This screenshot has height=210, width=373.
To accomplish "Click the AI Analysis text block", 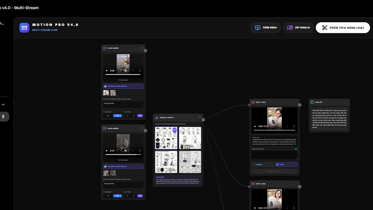I will point(178,180).
